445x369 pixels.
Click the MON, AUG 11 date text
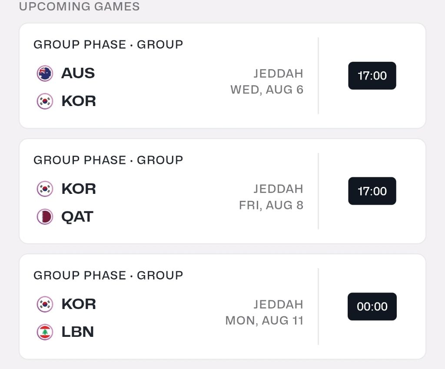coord(264,321)
